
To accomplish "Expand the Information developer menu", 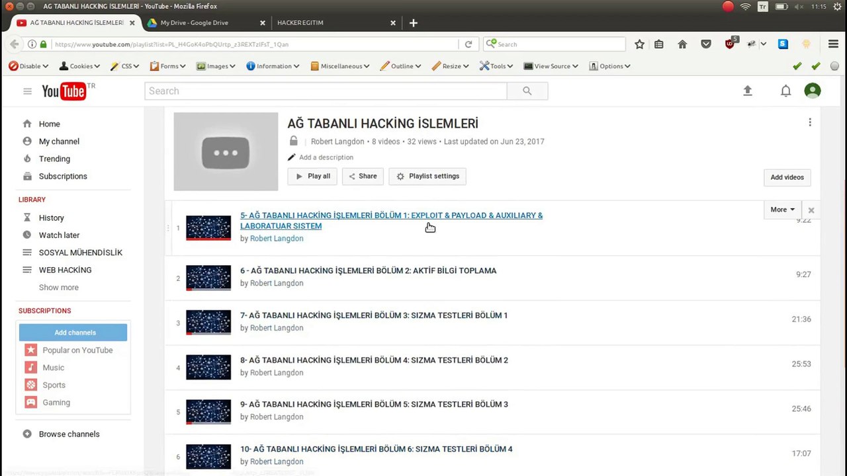I will pyautogui.click(x=273, y=66).
